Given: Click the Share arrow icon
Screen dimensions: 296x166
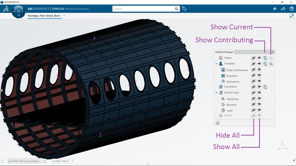Looking at the screenshot, I should click(x=283, y=9).
